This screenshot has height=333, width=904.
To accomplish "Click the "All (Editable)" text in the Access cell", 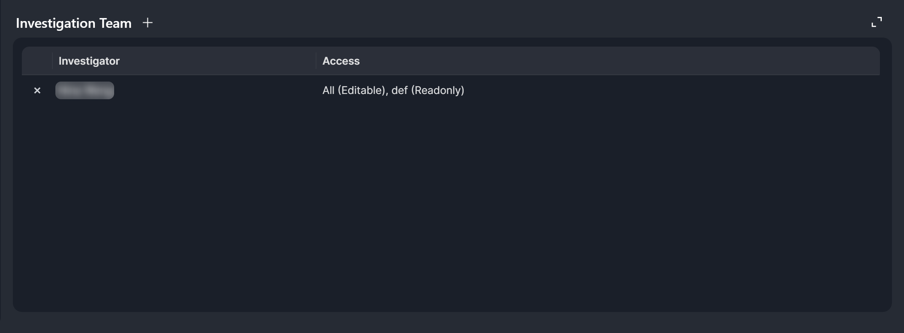I will 354,91.
